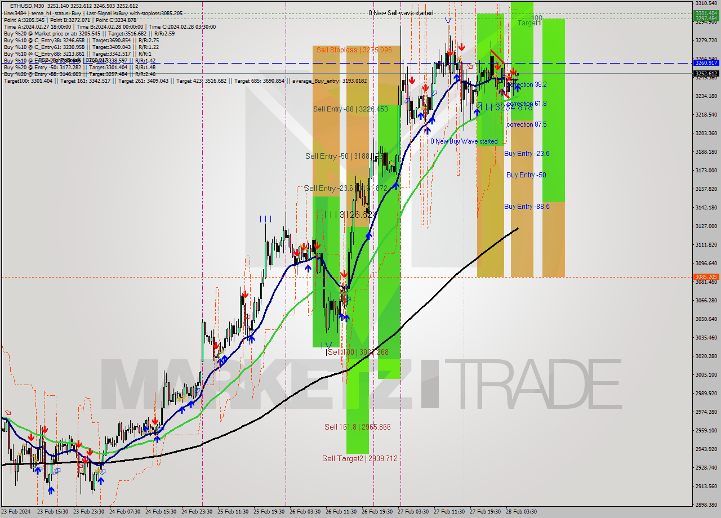Select the 'Target100: 3301.404' targets summary line
Image resolution: width=721 pixels, height=518 pixels.
pos(185,81)
